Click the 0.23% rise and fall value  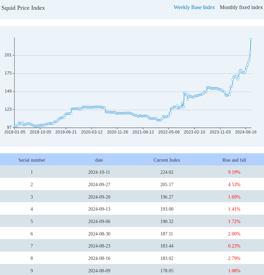[234, 246]
